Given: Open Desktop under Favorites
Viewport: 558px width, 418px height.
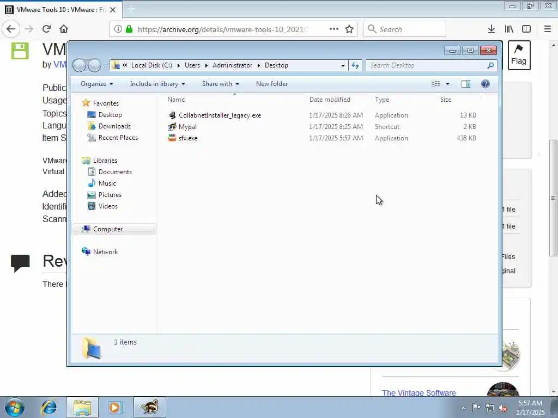Looking at the screenshot, I should [110, 115].
